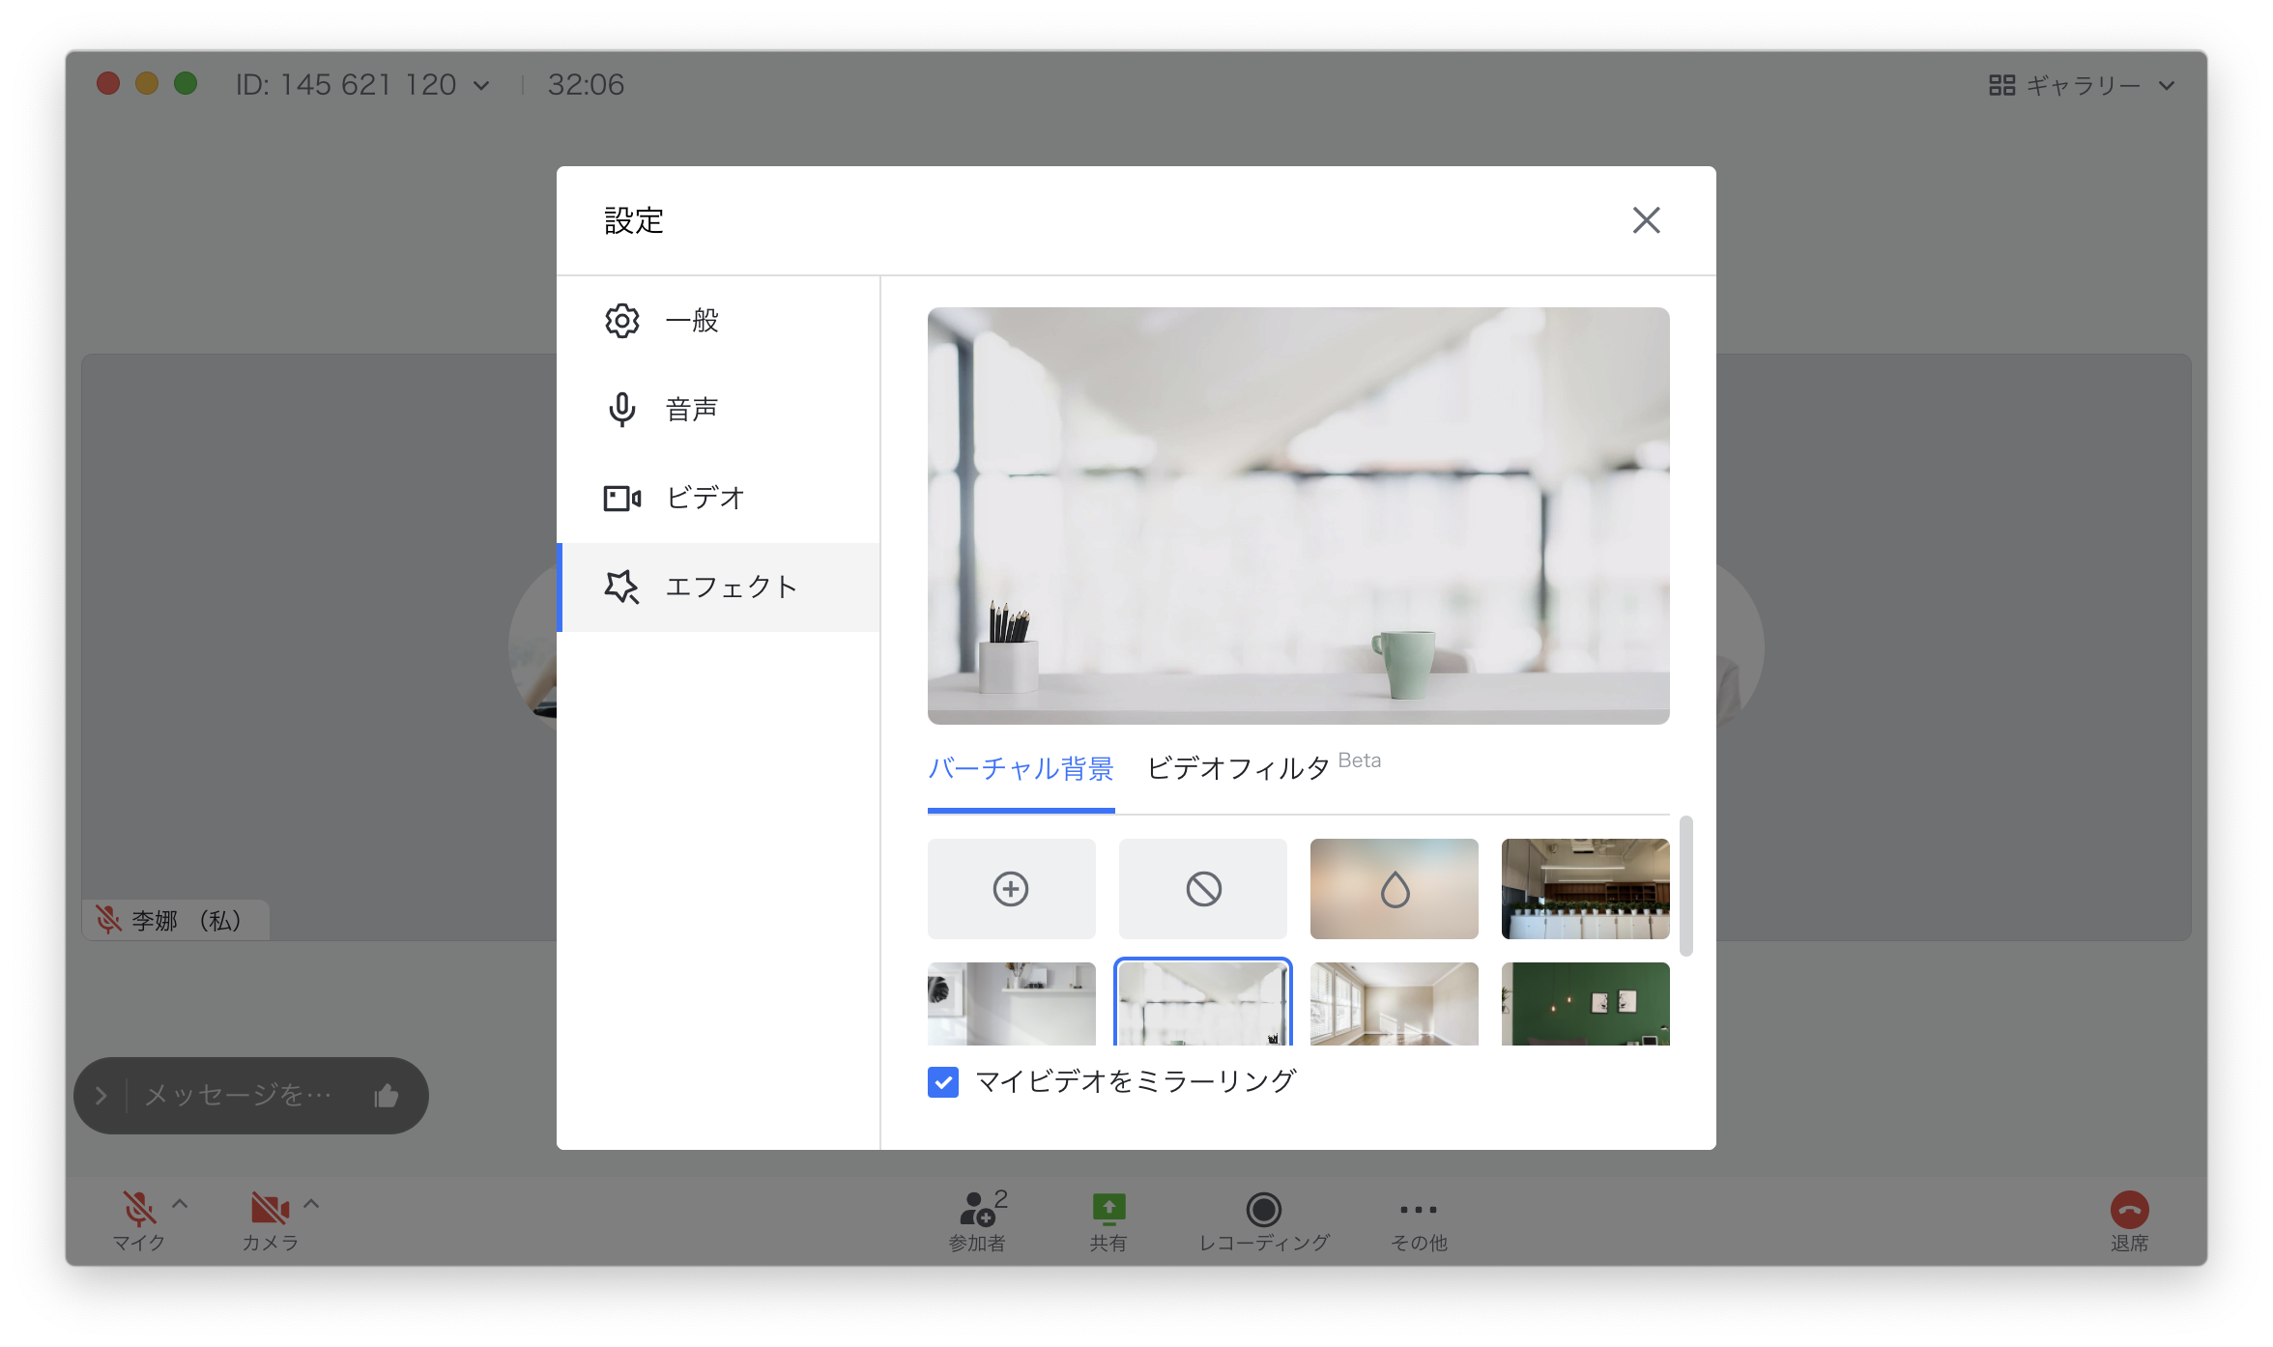This screenshot has width=2273, height=1347.
Task: Pick the green wall background thumbnail
Action: coord(1585,1003)
